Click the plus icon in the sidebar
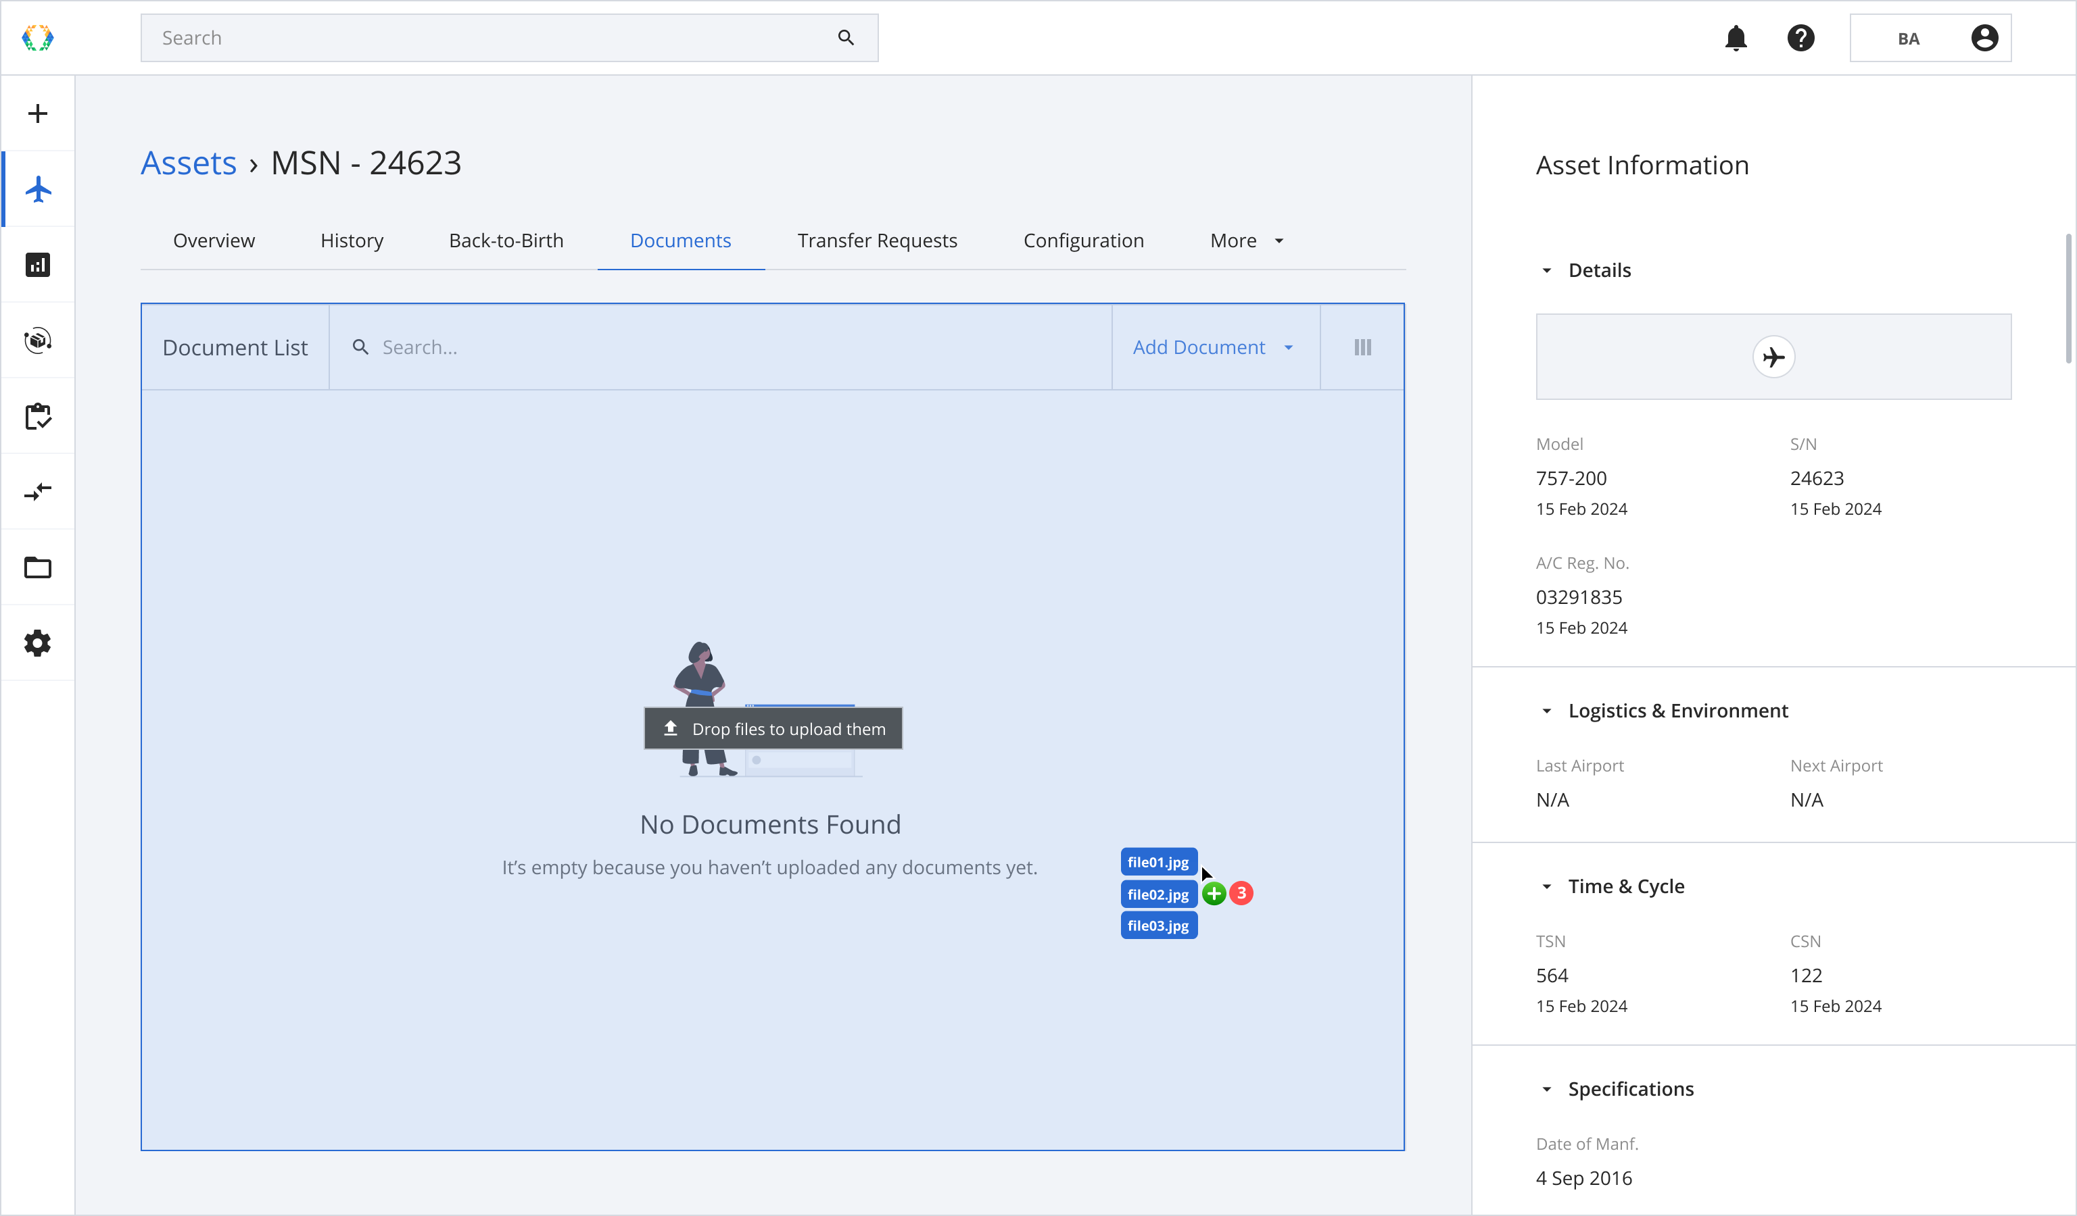Image resolution: width=2077 pixels, height=1216 pixels. [38, 113]
